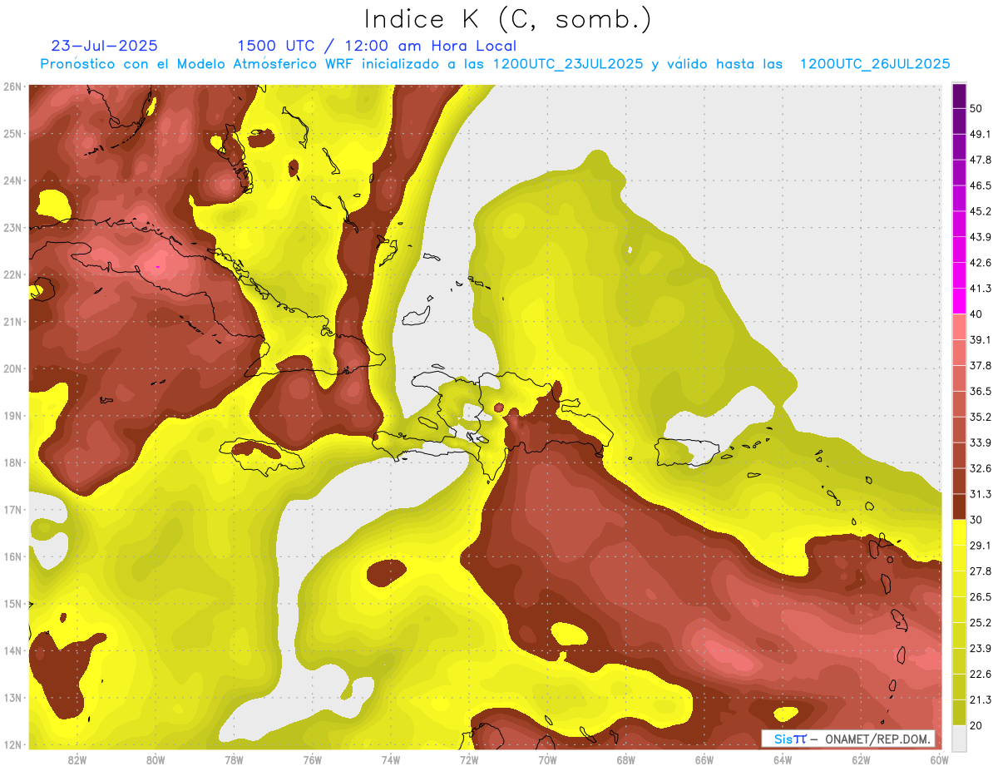Screen dimensions: 998x771
Task: Click the 62W longitude label
Action: 861,760
